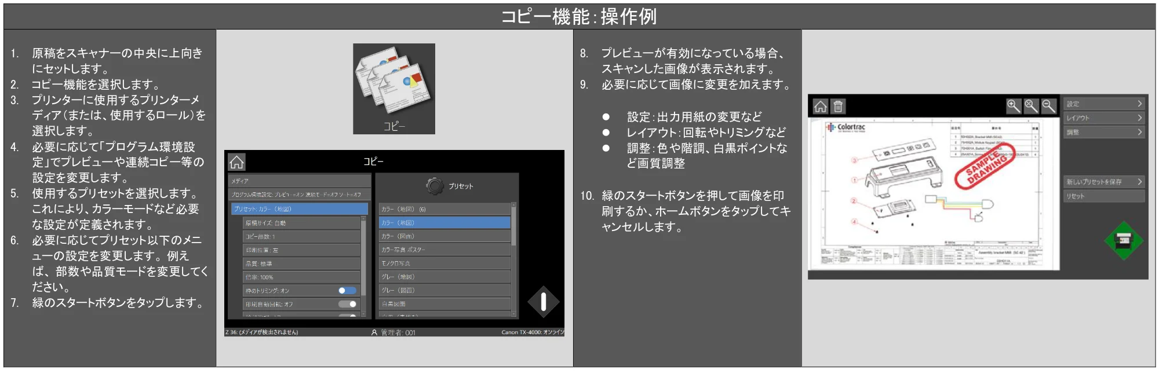Open 原稿サイズ: 自動 setting

301,223
